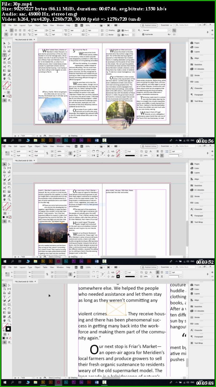Open the CC Libraries panel in the 00:03:52 frame
The height and width of the screenshot is (387, 216).
click(x=197, y=190)
